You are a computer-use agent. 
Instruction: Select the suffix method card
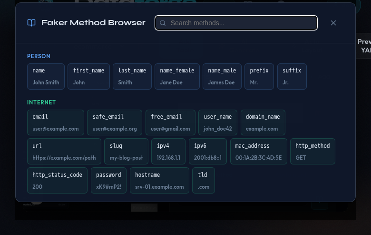[292, 77]
